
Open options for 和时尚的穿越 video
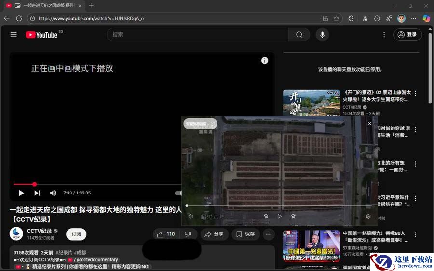click(415, 129)
